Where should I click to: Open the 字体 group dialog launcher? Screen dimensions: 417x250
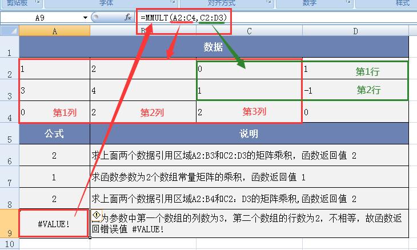pyautogui.click(x=173, y=2)
